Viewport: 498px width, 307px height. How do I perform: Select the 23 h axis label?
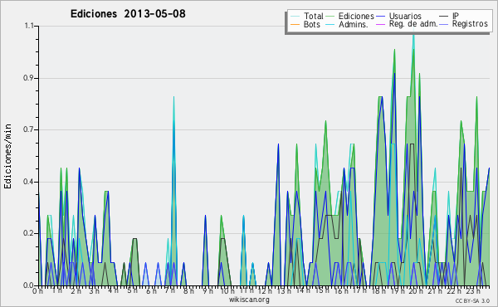click(x=473, y=290)
